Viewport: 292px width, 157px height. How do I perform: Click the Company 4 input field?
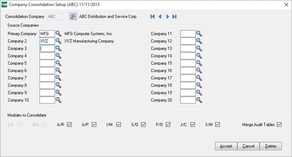(x=47, y=56)
